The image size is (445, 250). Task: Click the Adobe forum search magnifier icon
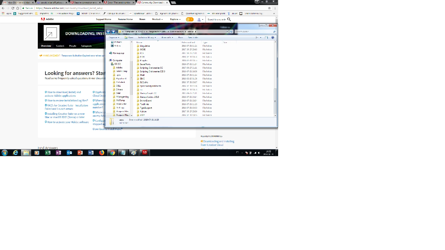(x=229, y=19)
